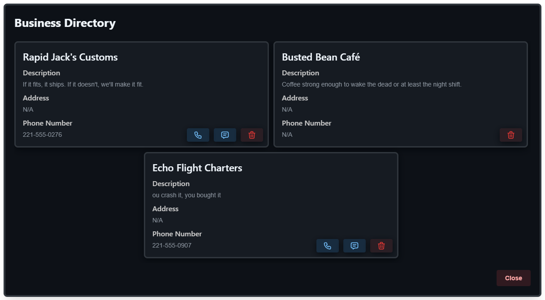Message Echo Flight Charters using the chat icon

point(354,246)
